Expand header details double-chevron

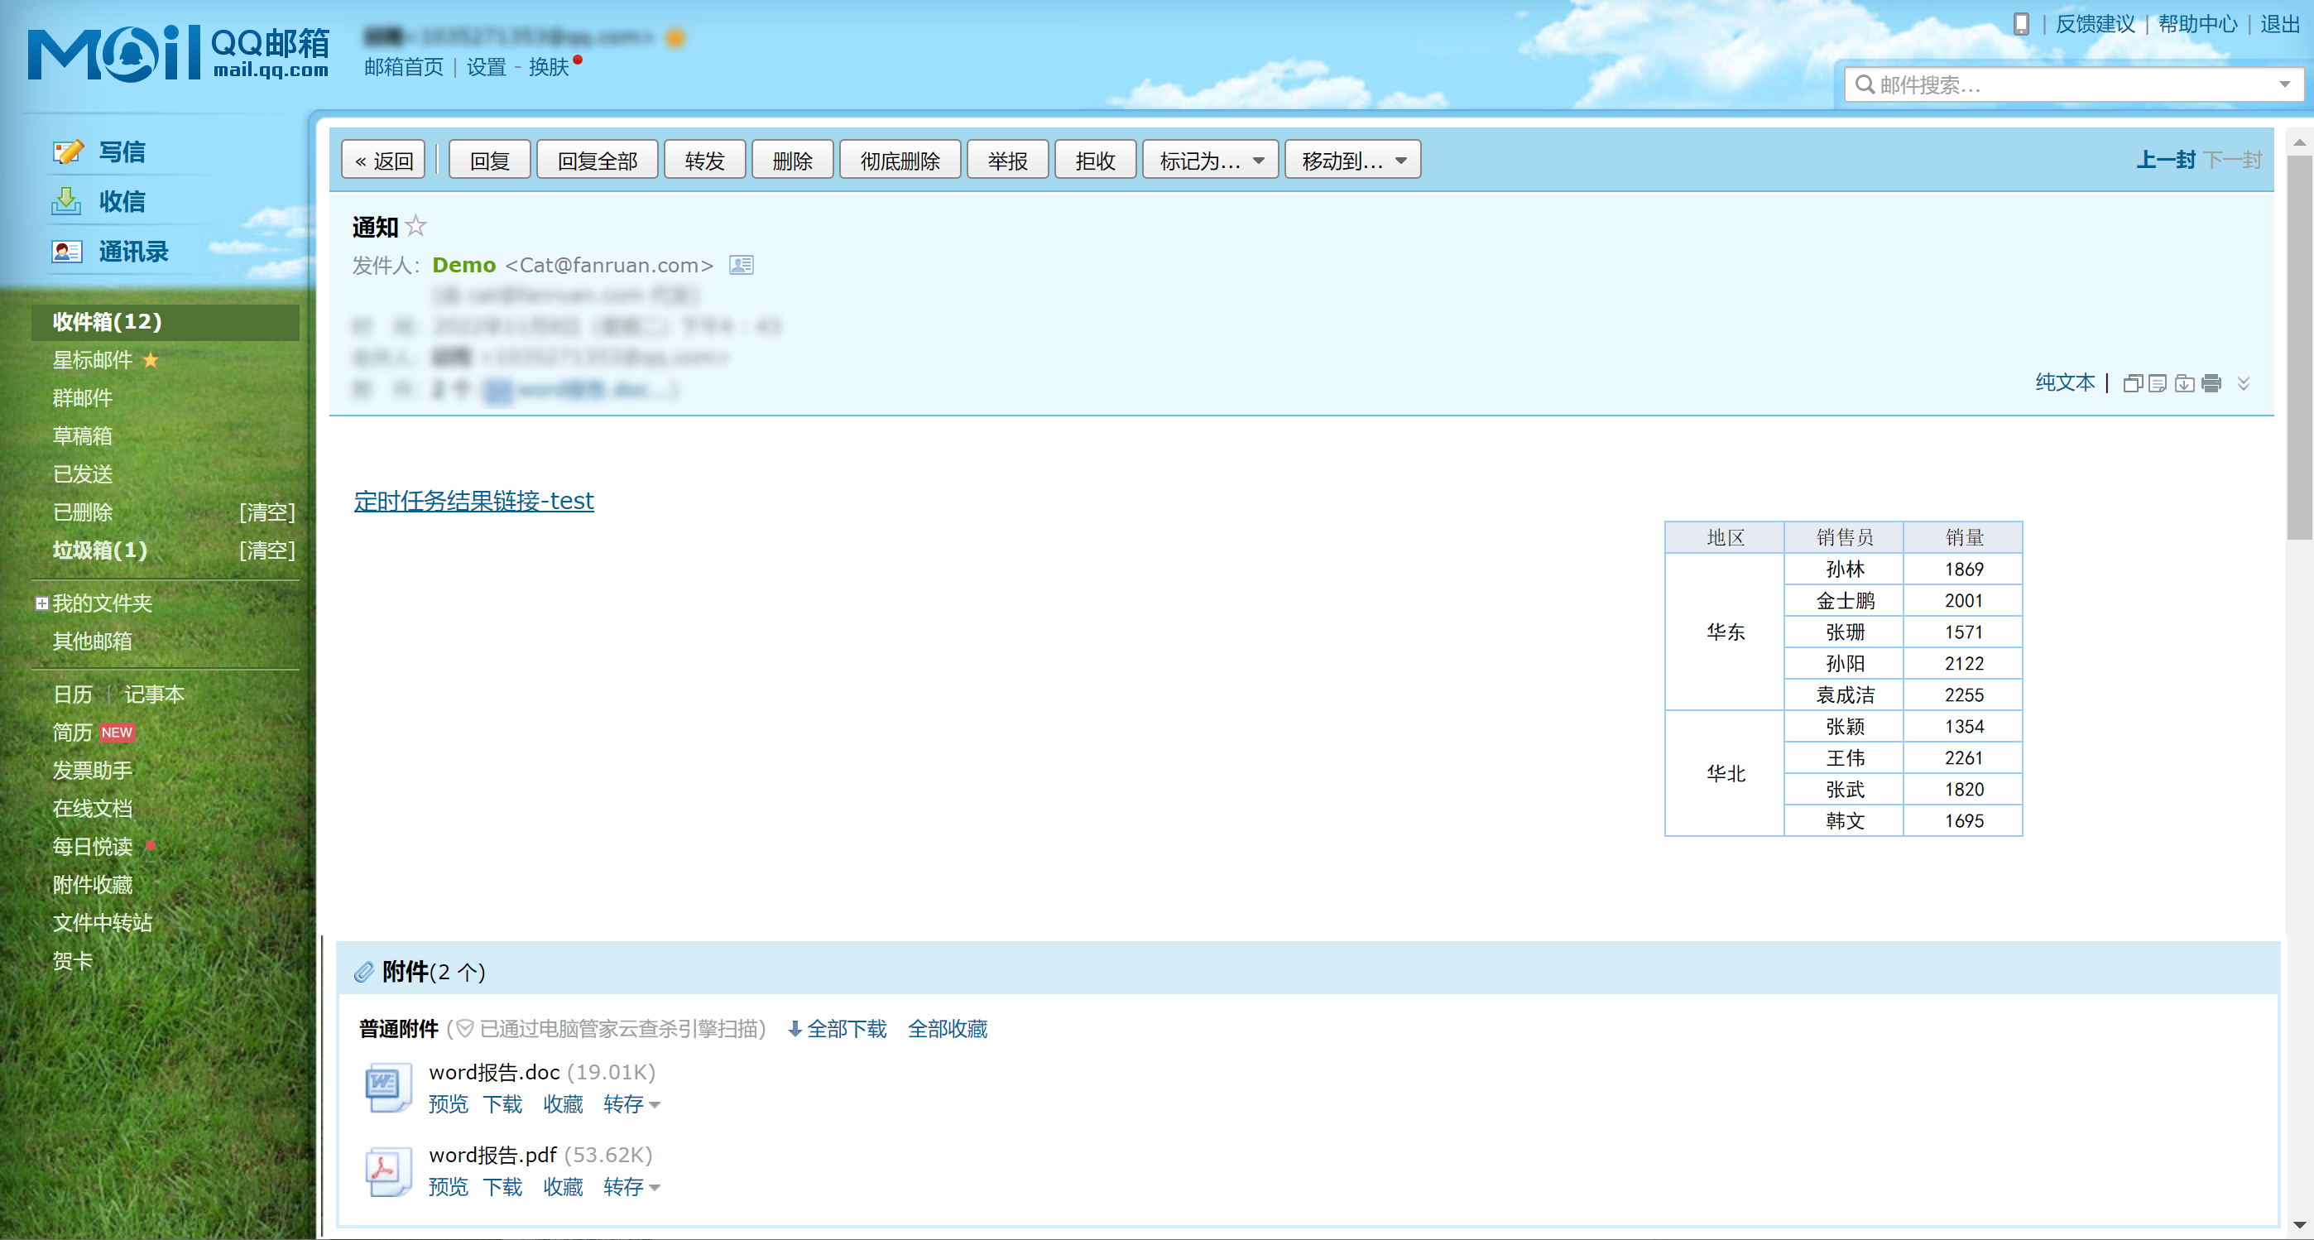(x=2243, y=384)
